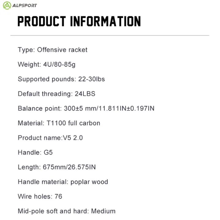The height and width of the screenshot is (220, 220).
Task: Click the 'Balance point' label
Action: [x=39, y=108]
